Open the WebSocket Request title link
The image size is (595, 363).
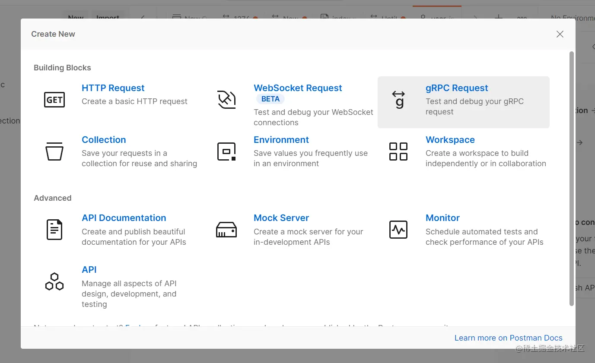point(298,88)
